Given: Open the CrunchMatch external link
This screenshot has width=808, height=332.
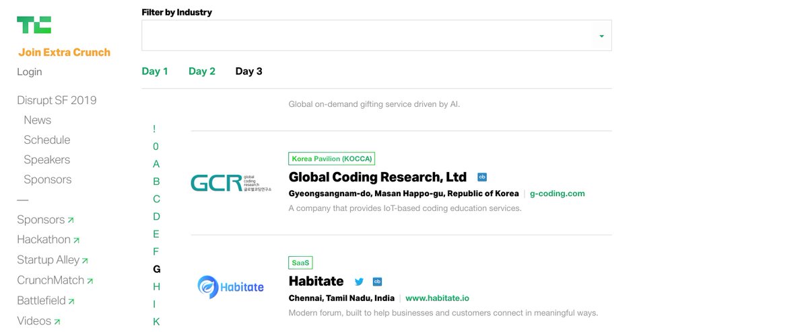Looking at the screenshot, I should pos(55,280).
